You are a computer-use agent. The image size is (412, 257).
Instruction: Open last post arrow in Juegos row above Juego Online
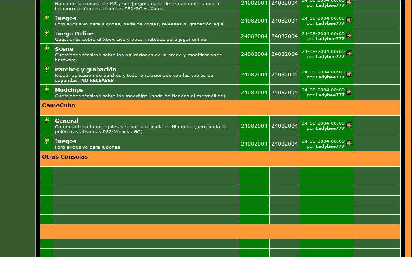[349, 20]
